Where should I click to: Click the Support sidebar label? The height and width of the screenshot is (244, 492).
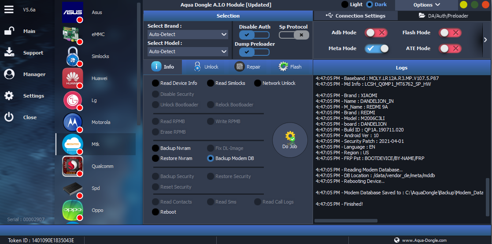(33, 53)
